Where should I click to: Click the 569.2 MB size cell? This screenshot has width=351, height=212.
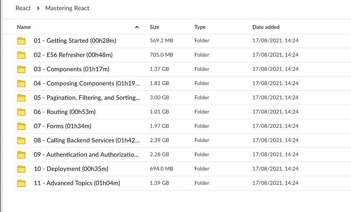tap(161, 40)
